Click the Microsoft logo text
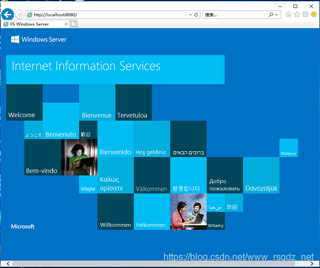Image resolution: width=320 pixels, height=268 pixels. coord(23,226)
